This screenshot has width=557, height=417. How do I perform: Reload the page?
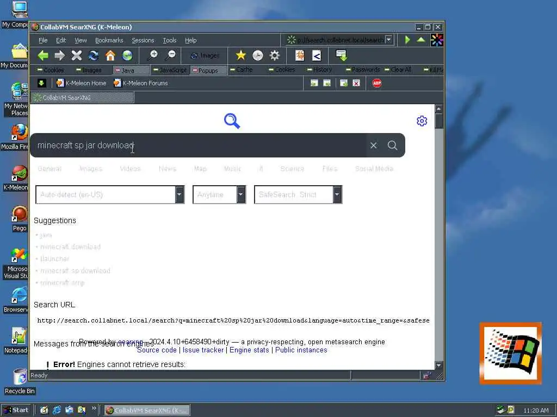pyautogui.click(x=94, y=55)
